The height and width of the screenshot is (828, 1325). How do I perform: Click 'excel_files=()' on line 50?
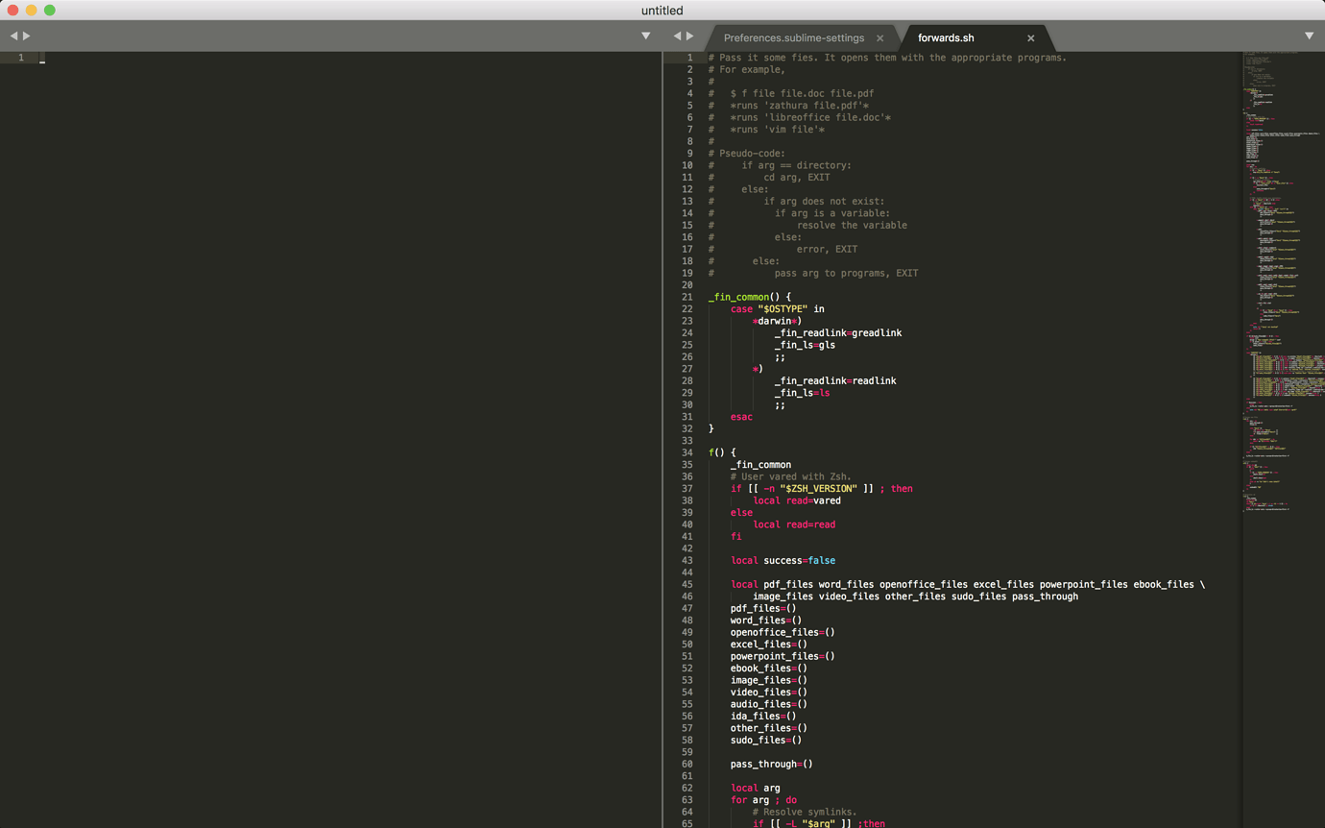coord(769,645)
